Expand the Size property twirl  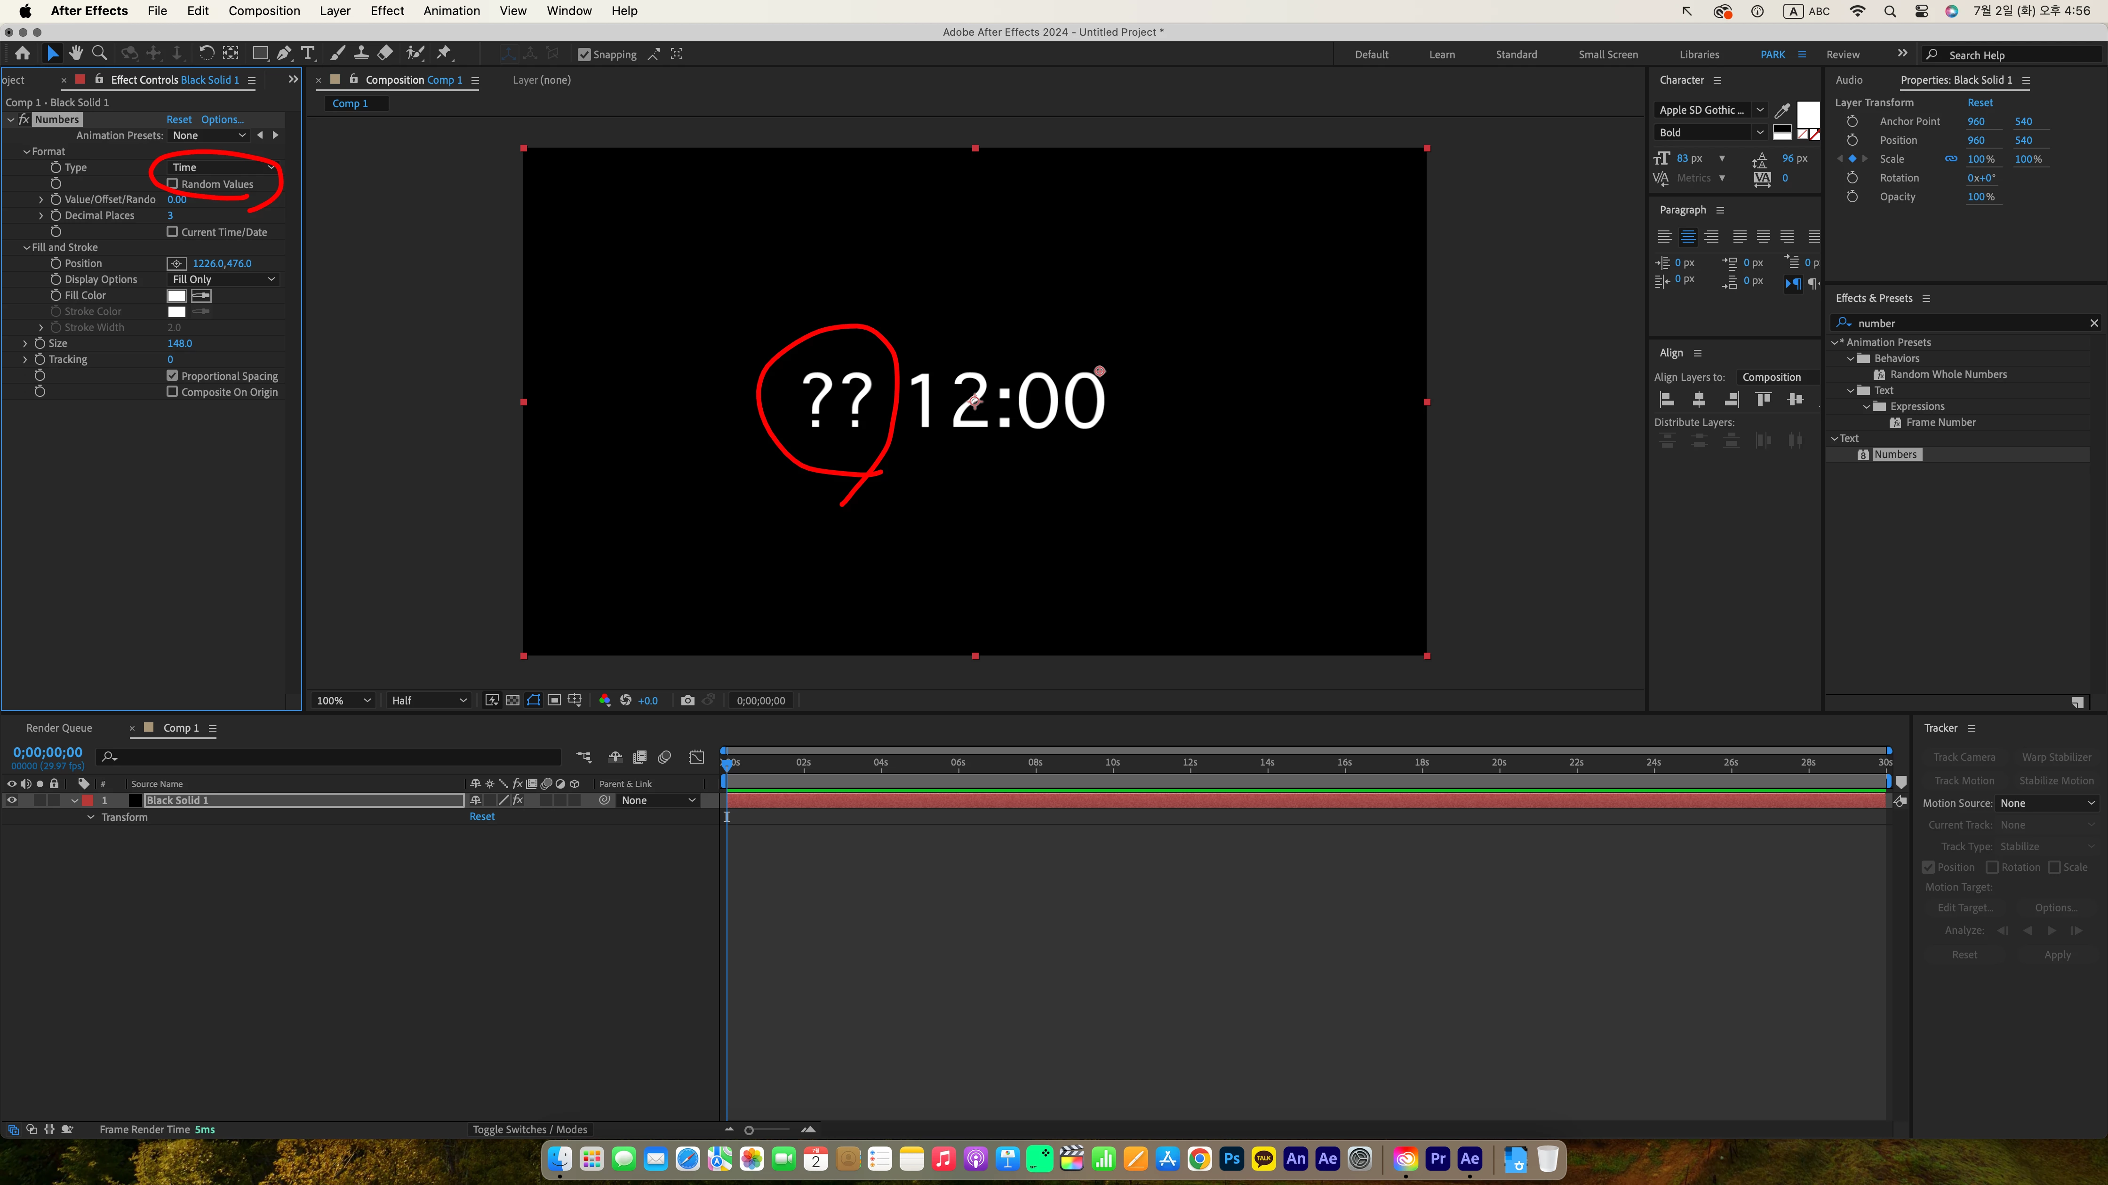(24, 343)
